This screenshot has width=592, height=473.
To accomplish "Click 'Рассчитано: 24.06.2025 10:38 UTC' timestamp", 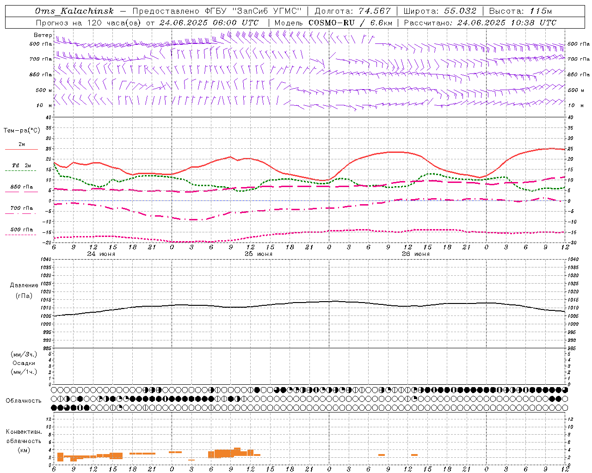I will [480, 23].
